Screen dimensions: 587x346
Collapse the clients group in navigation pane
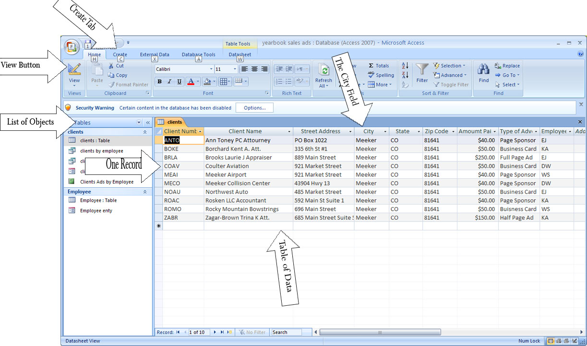click(145, 132)
